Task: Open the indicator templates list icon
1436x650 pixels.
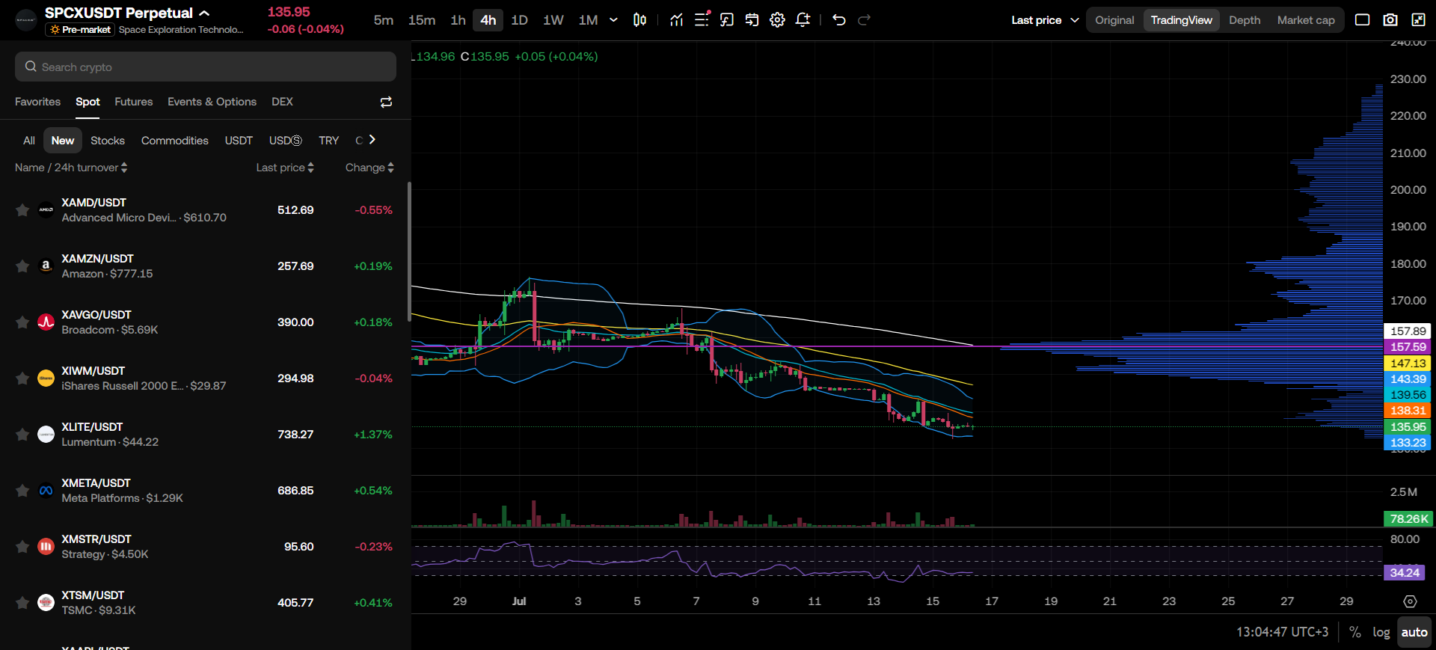Action: pos(702,20)
